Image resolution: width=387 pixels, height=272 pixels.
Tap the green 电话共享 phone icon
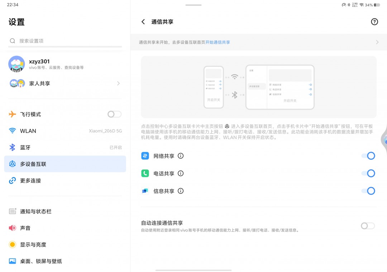(145, 173)
